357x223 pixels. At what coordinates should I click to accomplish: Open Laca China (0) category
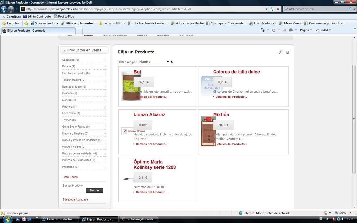(x=84, y=113)
